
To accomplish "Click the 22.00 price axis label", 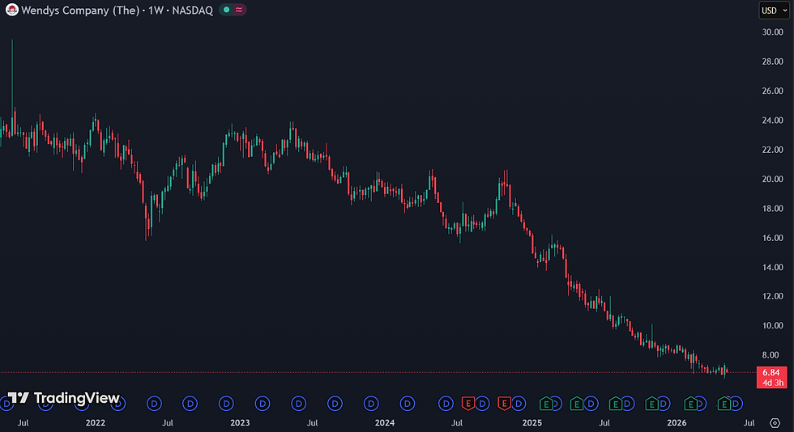I will coord(772,150).
